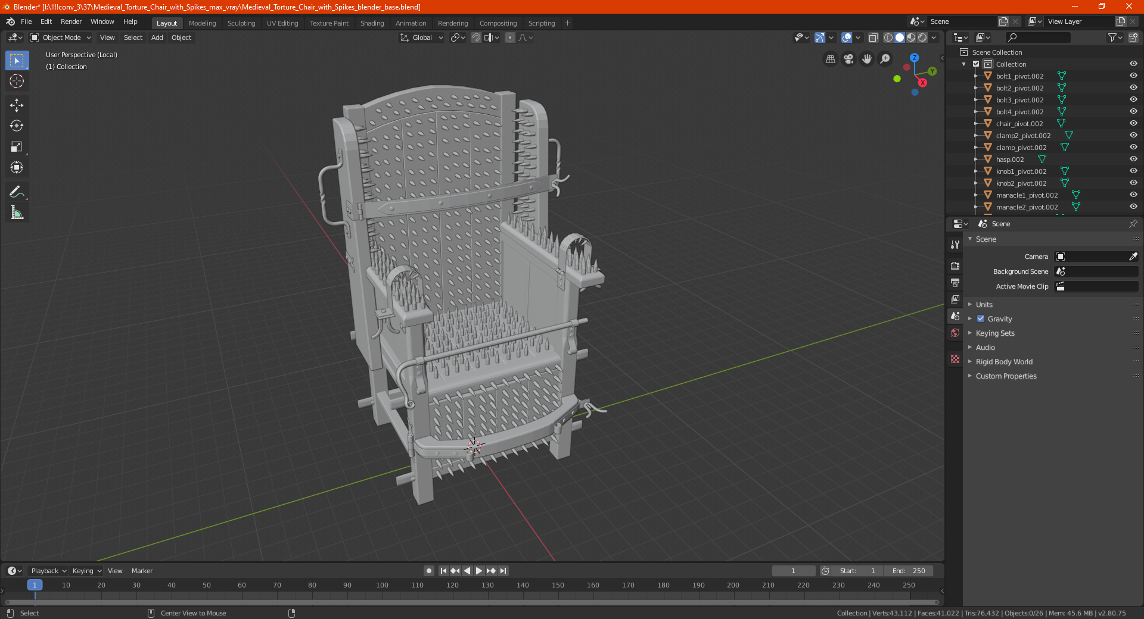Open the Keying dropdown
The height and width of the screenshot is (619, 1144).
pos(86,571)
